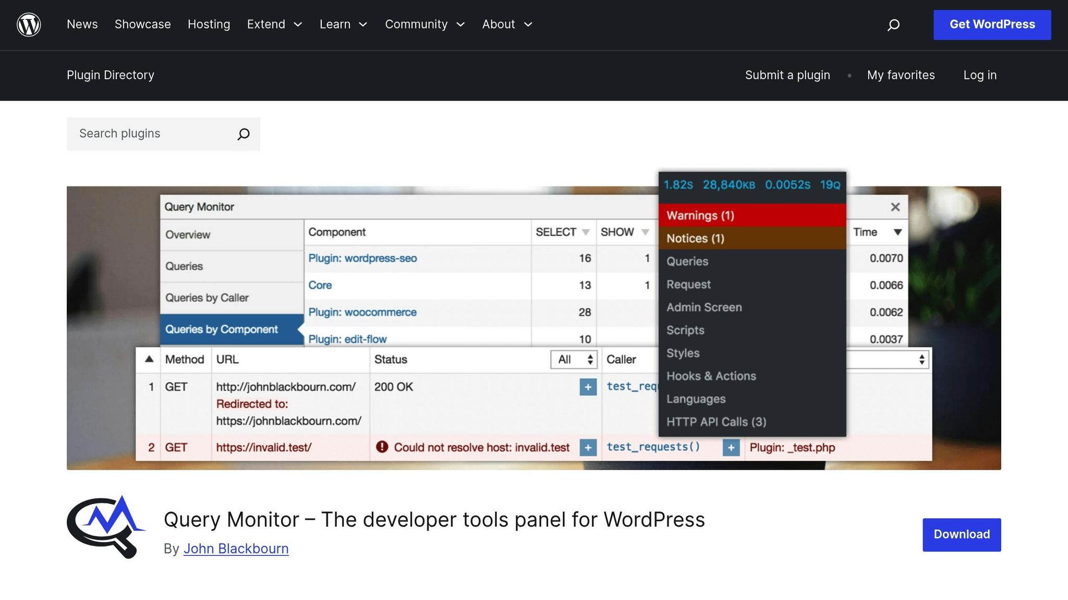The width and height of the screenshot is (1068, 600).
Task: Click the red error icon beside invalid.test message
Action: coord(382,447)
